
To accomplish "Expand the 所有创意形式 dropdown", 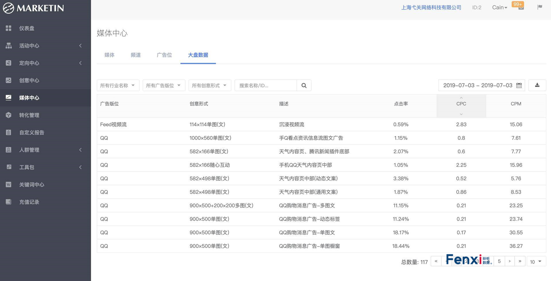I will [x=209, y=85].
